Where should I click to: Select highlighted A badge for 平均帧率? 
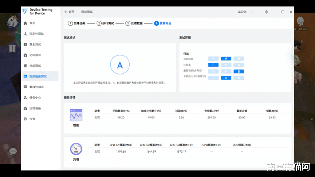point(226,59)
